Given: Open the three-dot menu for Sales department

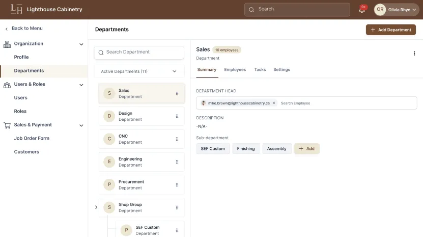Looking at the screenshot, I should [414, 54].
